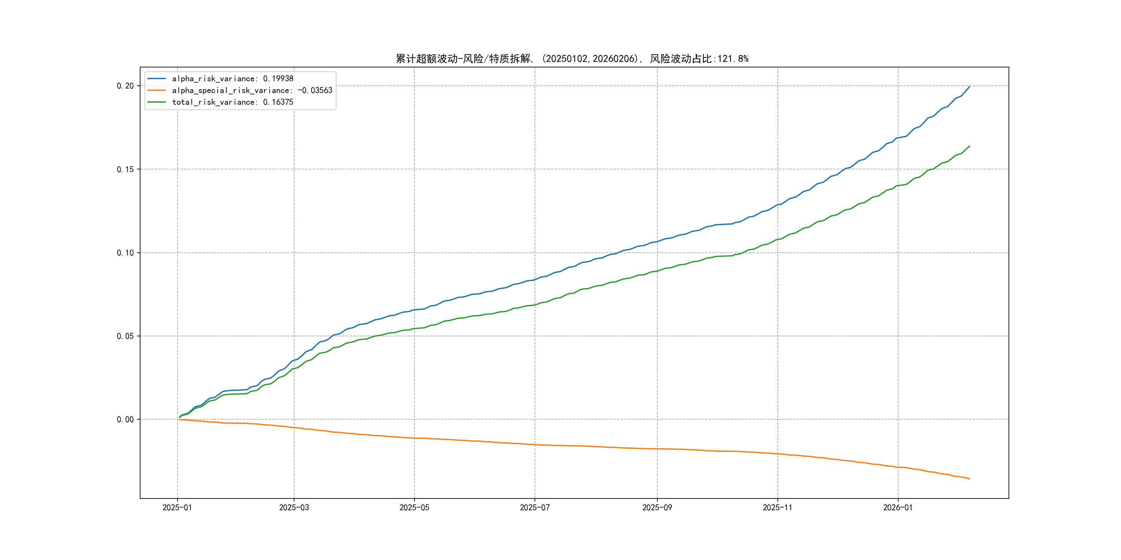
Task: Click the 0.05 y-axis tick label
Action: [125, 336]
